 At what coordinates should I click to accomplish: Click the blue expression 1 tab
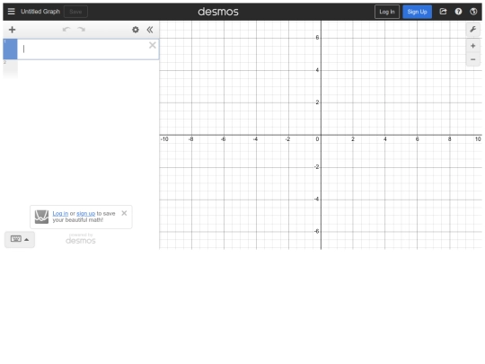[10, 49]
